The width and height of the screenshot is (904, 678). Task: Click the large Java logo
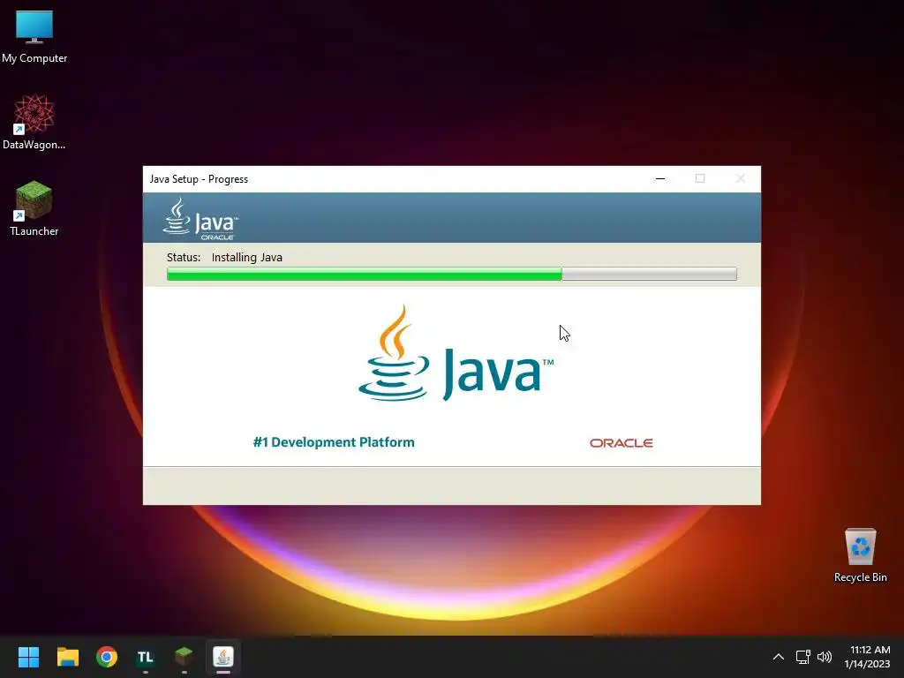(456, 353)
